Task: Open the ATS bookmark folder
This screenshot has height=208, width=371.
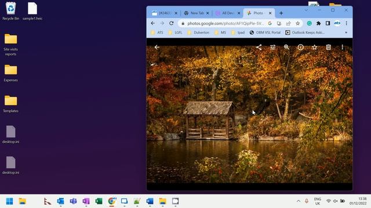Action: tap(157, 32)
